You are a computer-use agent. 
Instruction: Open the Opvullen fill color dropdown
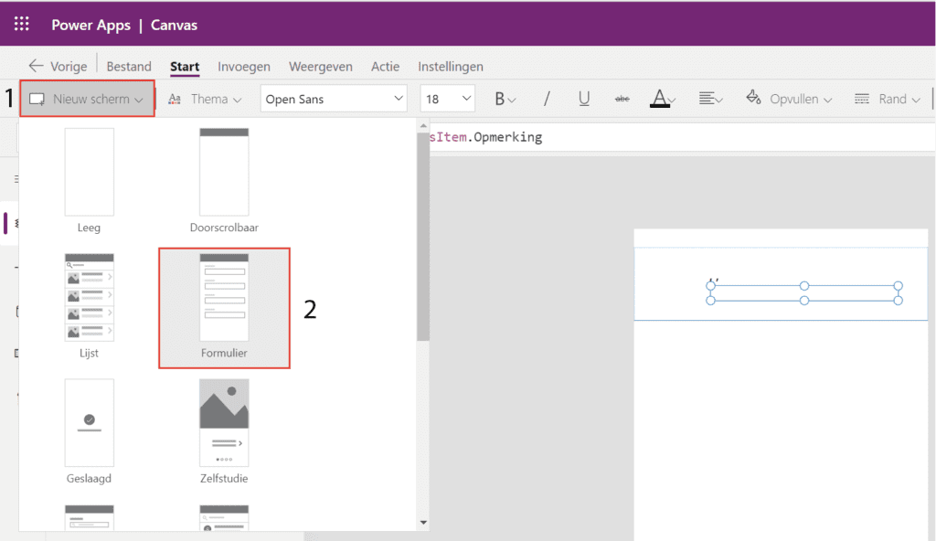pyautogui.click(x=789, y=99)
